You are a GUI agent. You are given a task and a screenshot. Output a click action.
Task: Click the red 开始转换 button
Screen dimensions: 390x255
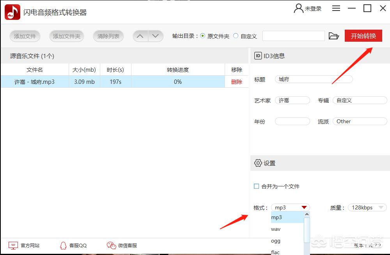coord(363,36)
